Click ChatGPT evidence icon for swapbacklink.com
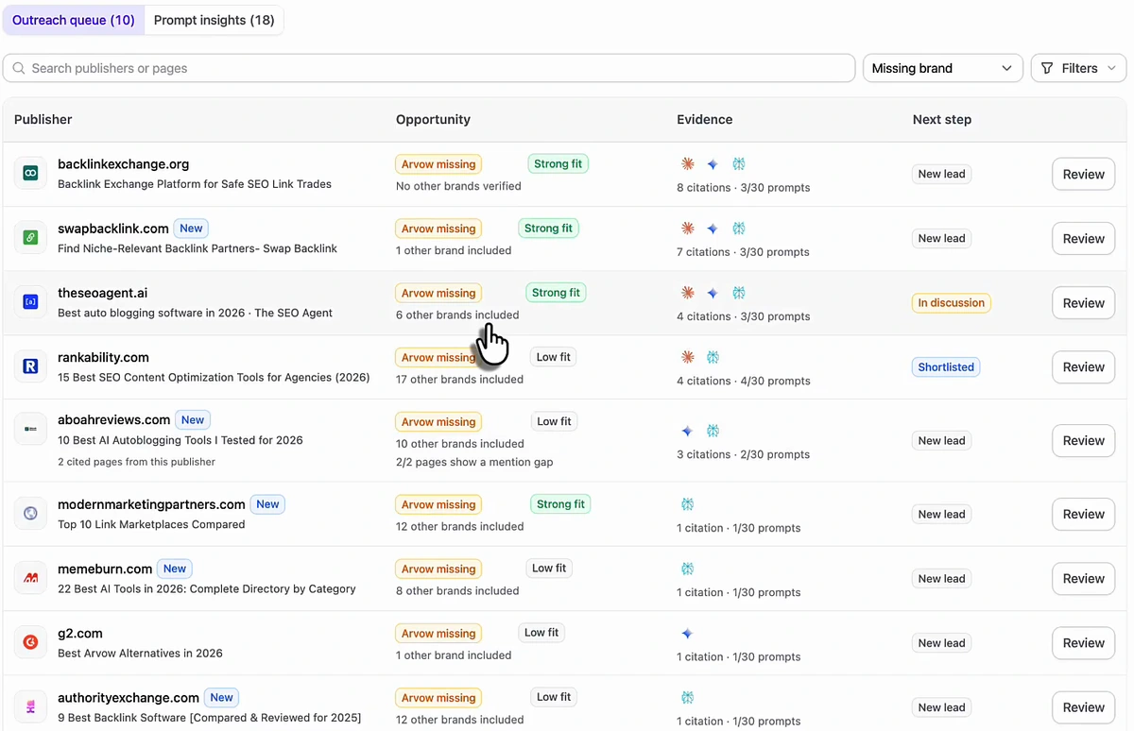Viewport: 1134px width, 731px height. [x=739, y=229]
